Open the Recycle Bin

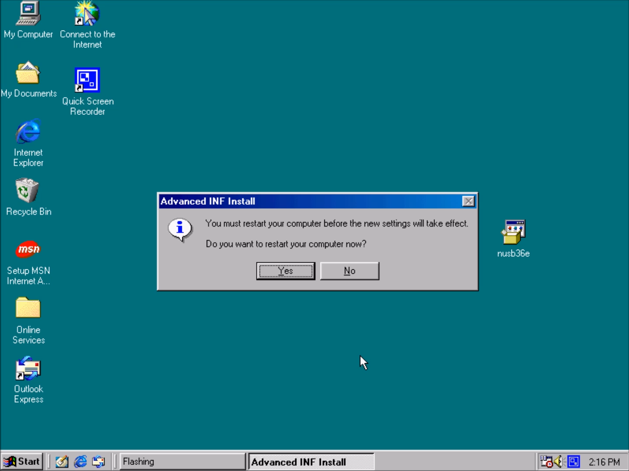28,191
